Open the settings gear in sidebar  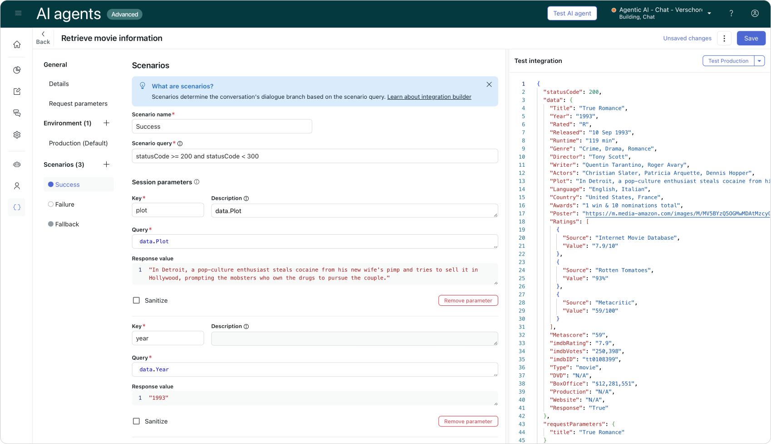[x=17, y=135]
